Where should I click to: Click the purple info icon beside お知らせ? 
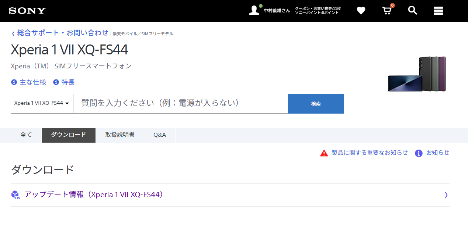tap(419, 153)
